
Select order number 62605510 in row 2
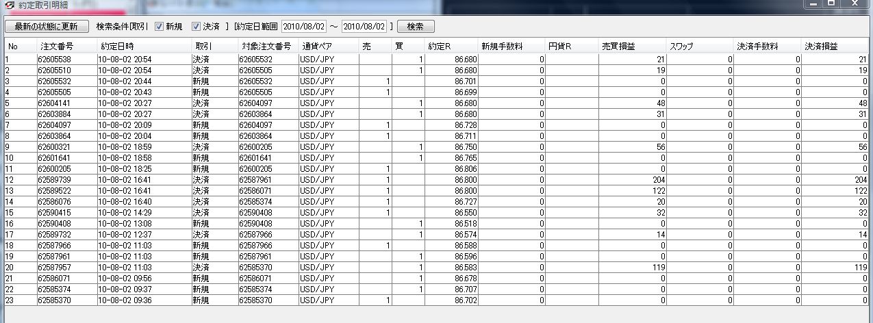click(x=55, y=70)
